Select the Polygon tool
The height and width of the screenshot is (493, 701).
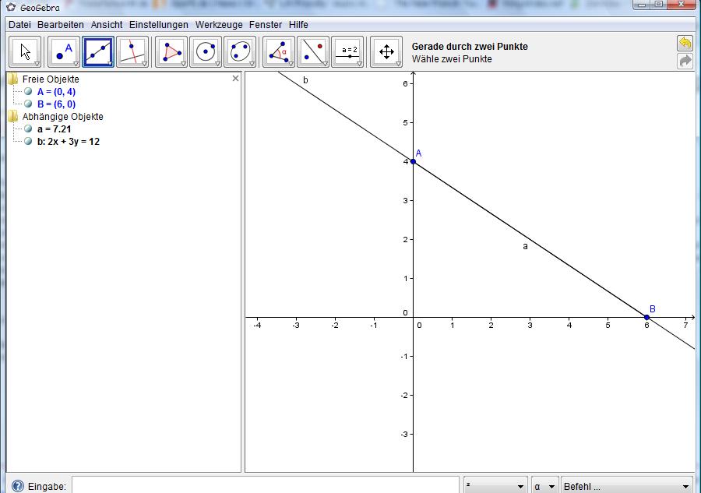[x=171, y=52]
